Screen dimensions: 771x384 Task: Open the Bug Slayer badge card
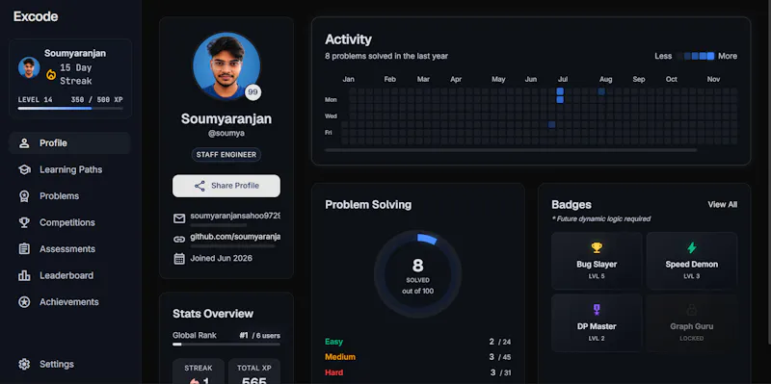point(597,261)
